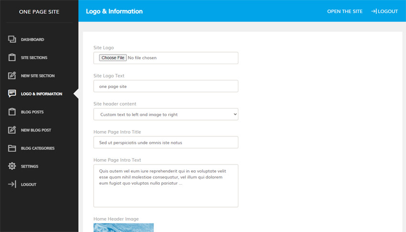Click the Blog Categories folder icon
The width and height of the screenshot is (406, 232).
tap(12, 148)
